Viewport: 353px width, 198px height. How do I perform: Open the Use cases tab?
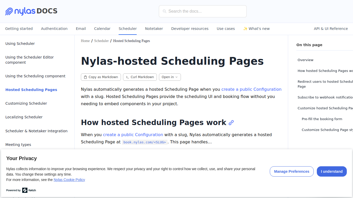(226, 29)
